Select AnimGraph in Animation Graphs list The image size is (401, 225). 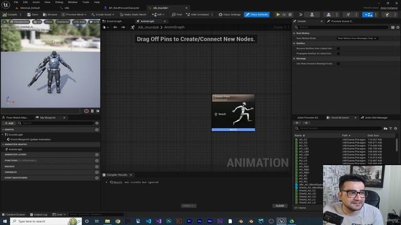point(14,149)
